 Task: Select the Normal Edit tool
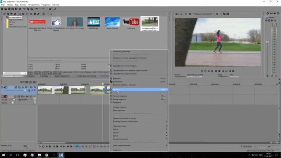76,147
